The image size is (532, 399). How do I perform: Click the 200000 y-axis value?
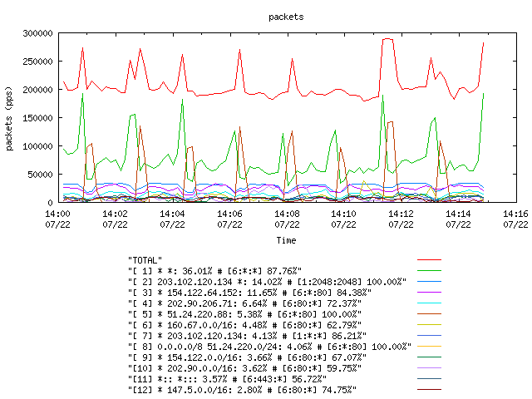click(37, 90)
